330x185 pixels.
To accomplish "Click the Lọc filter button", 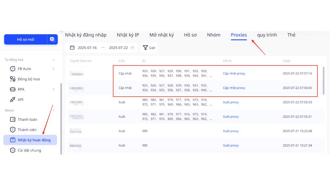I will tap(149, 48).
